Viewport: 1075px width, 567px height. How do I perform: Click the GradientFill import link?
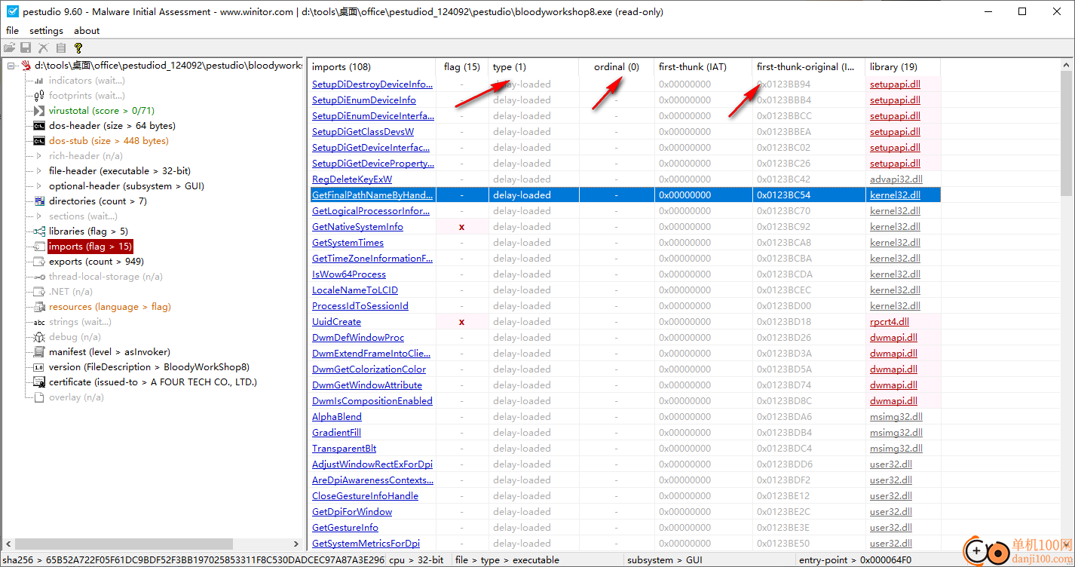pos(336,433)
